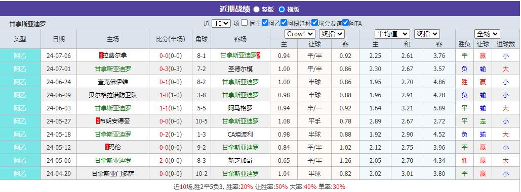Click the 胜负 column header

point(464,44)
